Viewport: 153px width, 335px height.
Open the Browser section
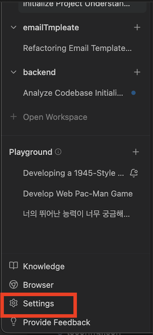38,285
